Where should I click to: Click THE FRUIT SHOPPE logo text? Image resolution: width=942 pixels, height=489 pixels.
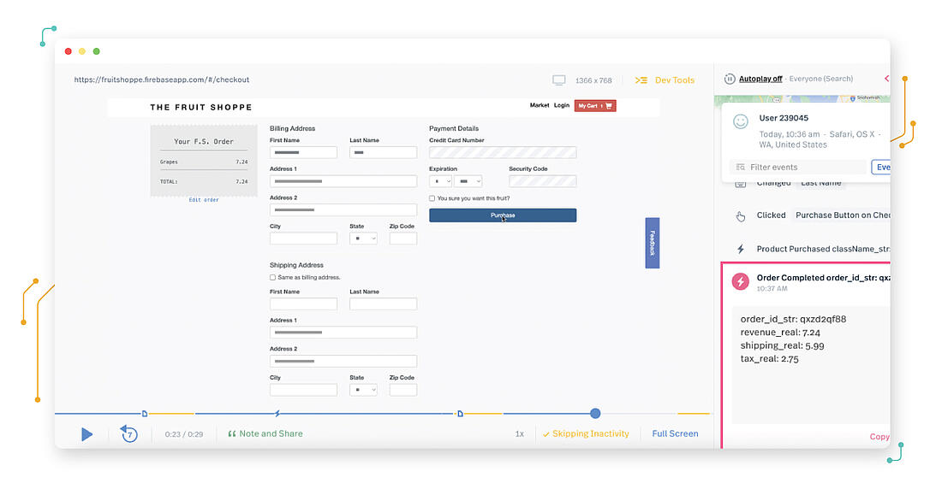[201, 107]
